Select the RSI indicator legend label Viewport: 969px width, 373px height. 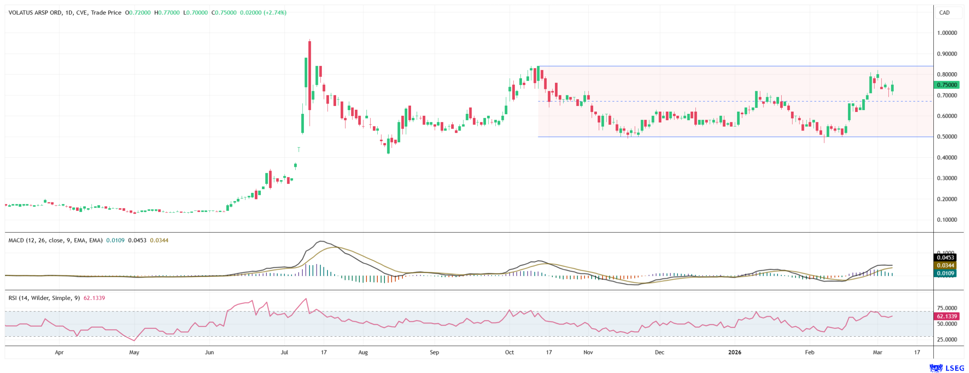tap(44, 298)
